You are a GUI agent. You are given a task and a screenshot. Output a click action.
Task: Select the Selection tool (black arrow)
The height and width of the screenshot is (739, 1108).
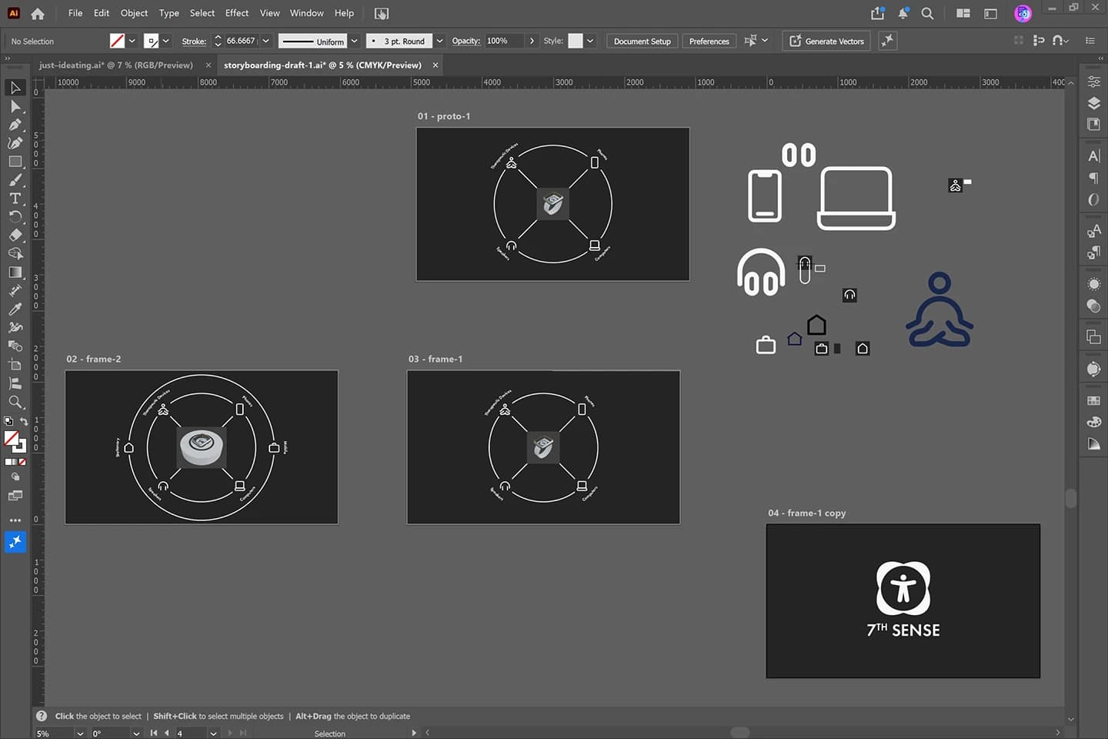pos(15,88)
